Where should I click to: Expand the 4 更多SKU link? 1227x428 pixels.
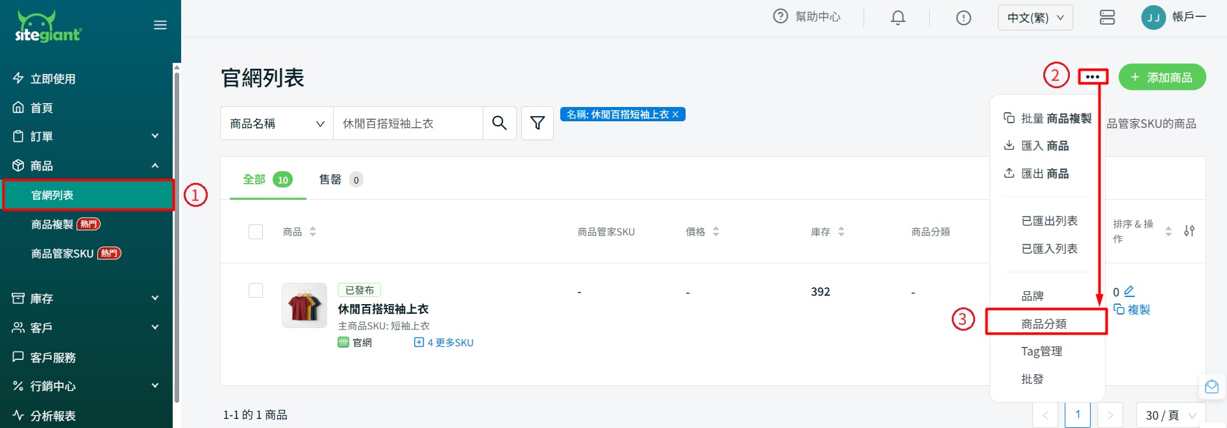444,342
